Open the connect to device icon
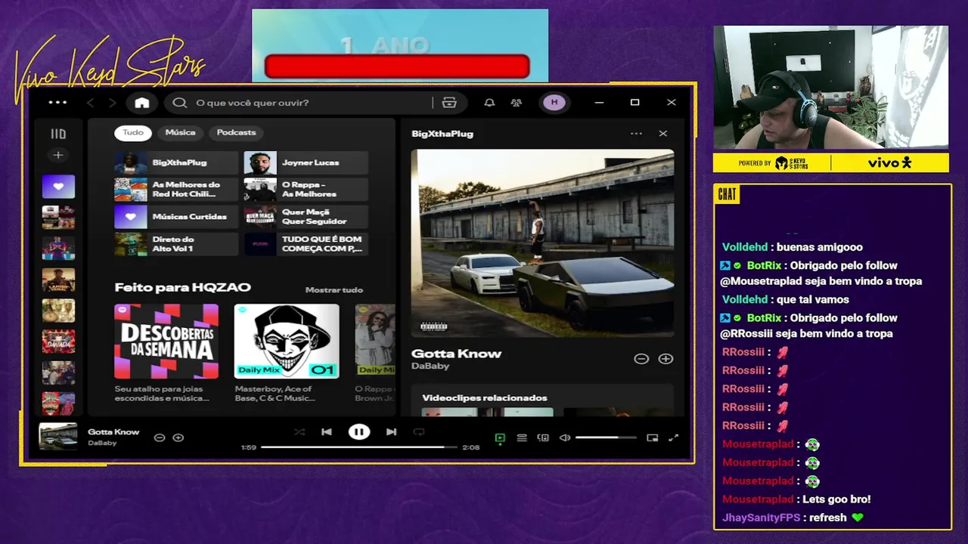 click(x=543, y=437)
